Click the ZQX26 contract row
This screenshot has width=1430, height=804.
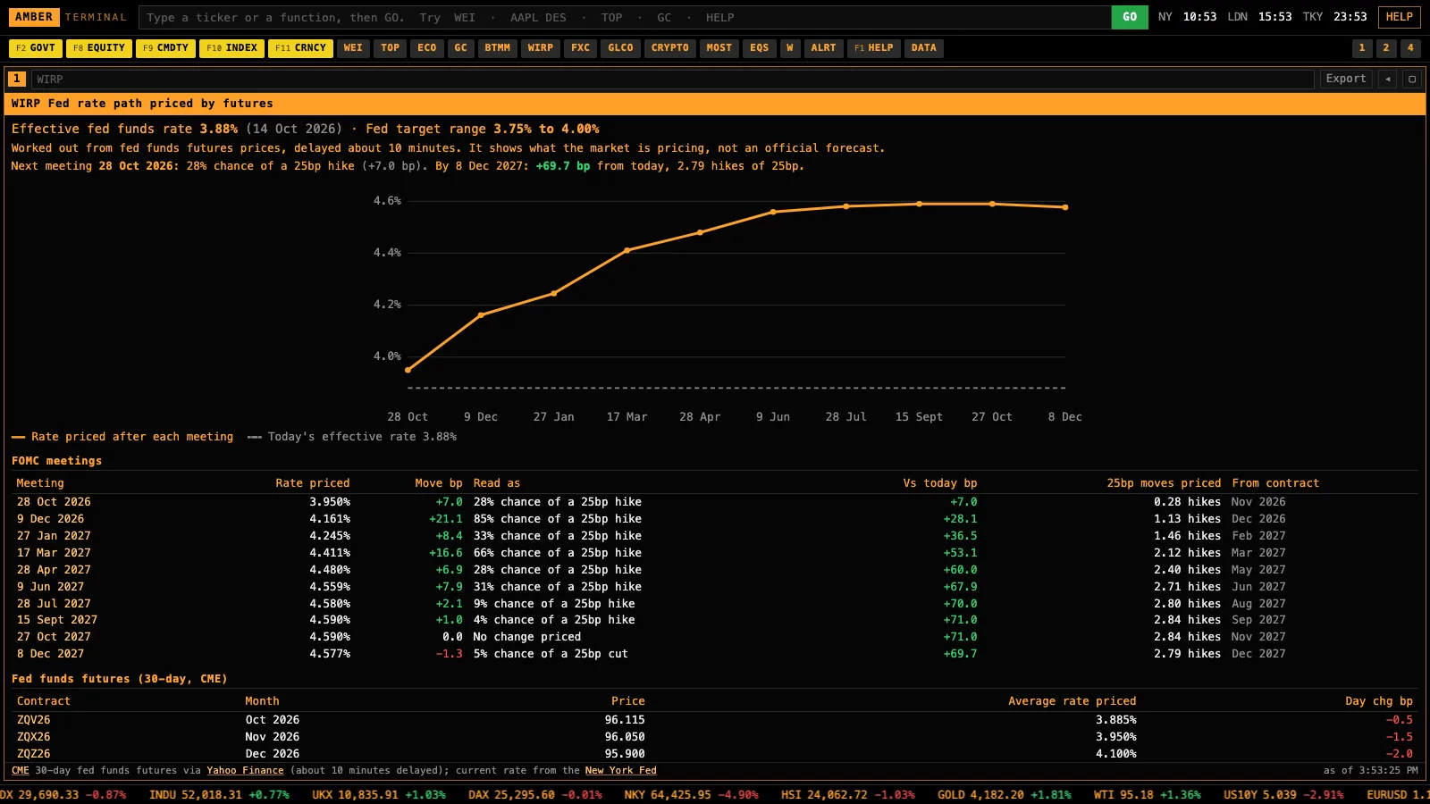tap(715, 737)
